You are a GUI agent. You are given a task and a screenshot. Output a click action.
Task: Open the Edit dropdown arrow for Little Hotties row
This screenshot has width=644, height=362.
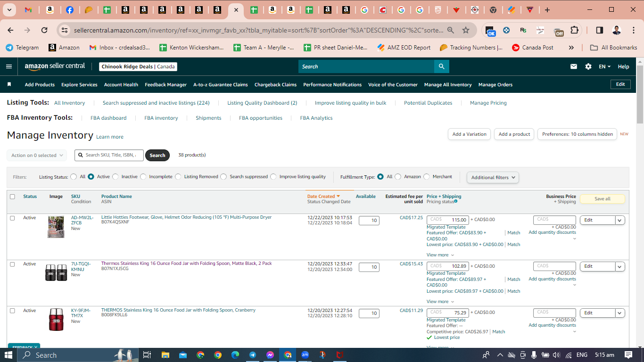(620, 220)
